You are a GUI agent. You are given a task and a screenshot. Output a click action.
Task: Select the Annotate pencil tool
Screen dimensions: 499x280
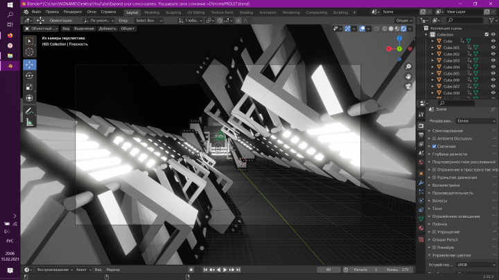pyautogui.click(x=29, y=111)
